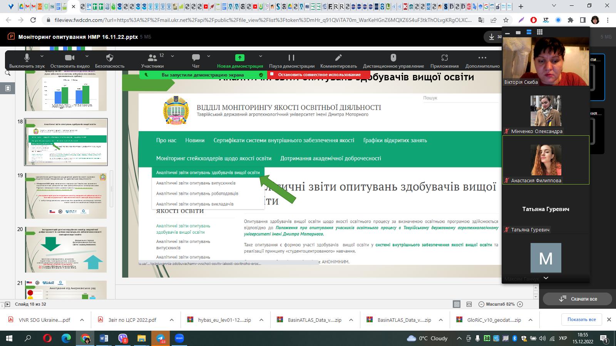The height and width of the screenshot is (346, 616).
Task: Start slideshow from status bar
Action: click(x=7, y=304)
